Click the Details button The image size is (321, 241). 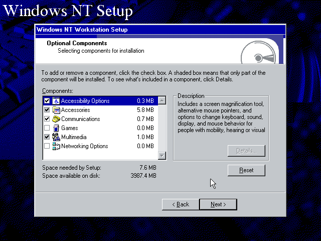point(246,151)
